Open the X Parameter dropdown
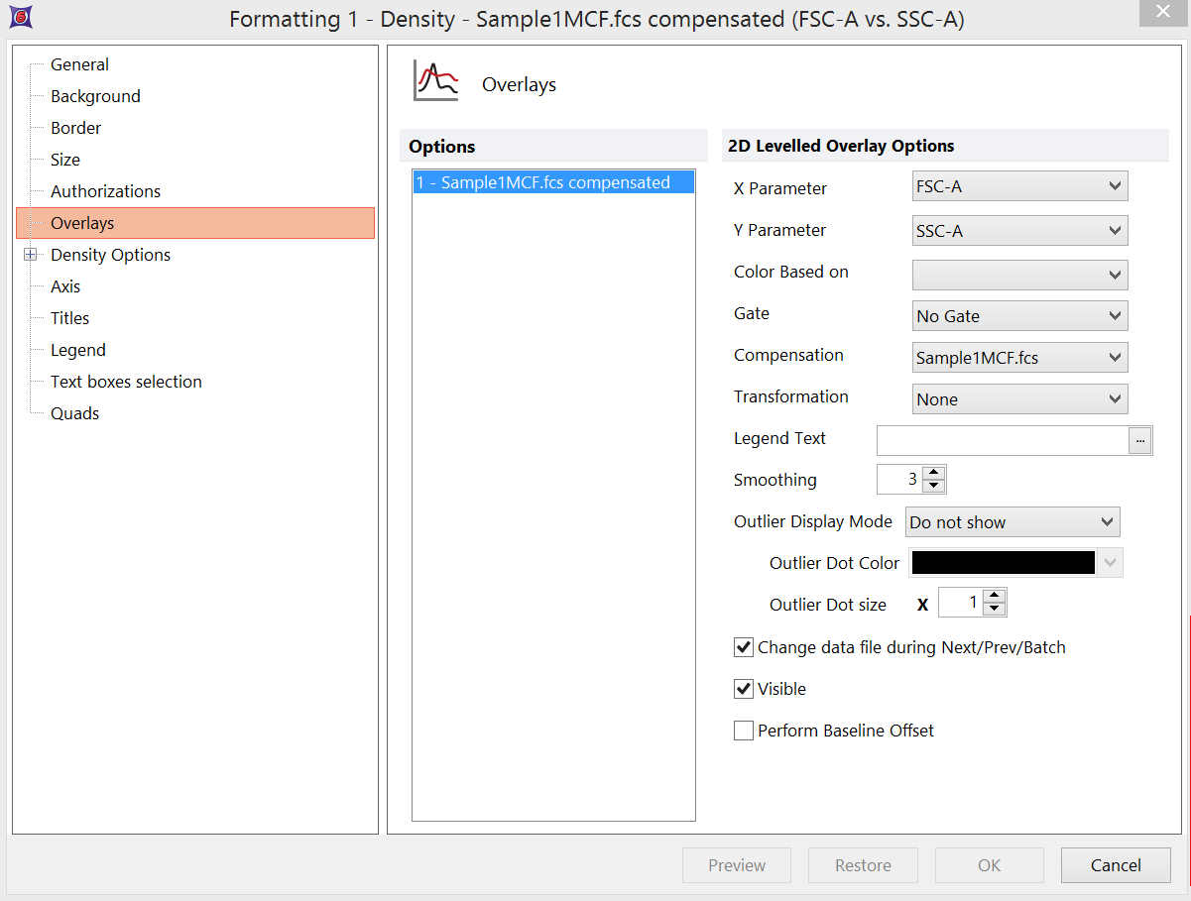This screenshot has width=1191, height=901. click(1018, 186)
